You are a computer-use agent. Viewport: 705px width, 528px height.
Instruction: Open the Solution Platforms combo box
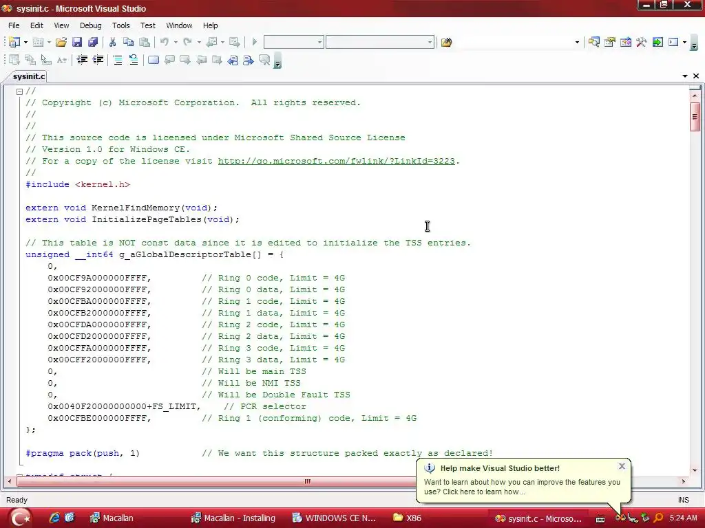pos(380,42)
